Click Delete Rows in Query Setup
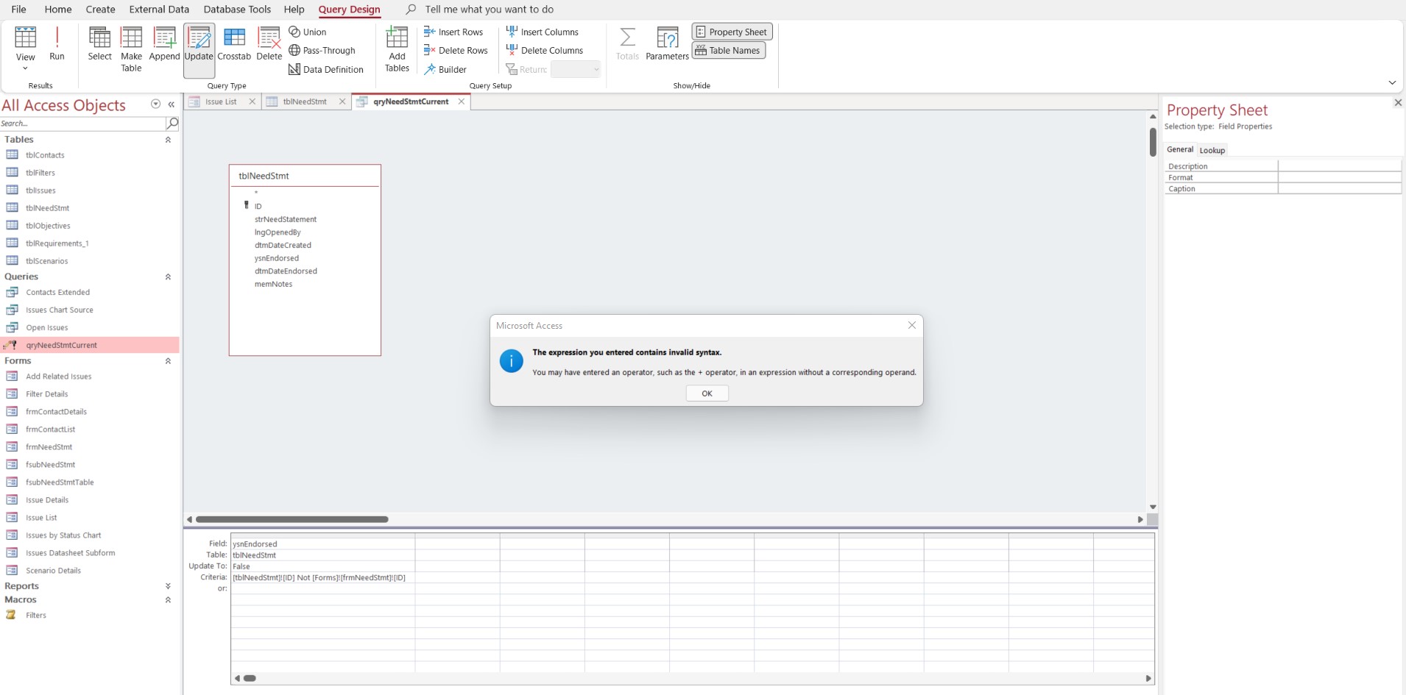Viewport: 1406px width, 695px height. 456,50
